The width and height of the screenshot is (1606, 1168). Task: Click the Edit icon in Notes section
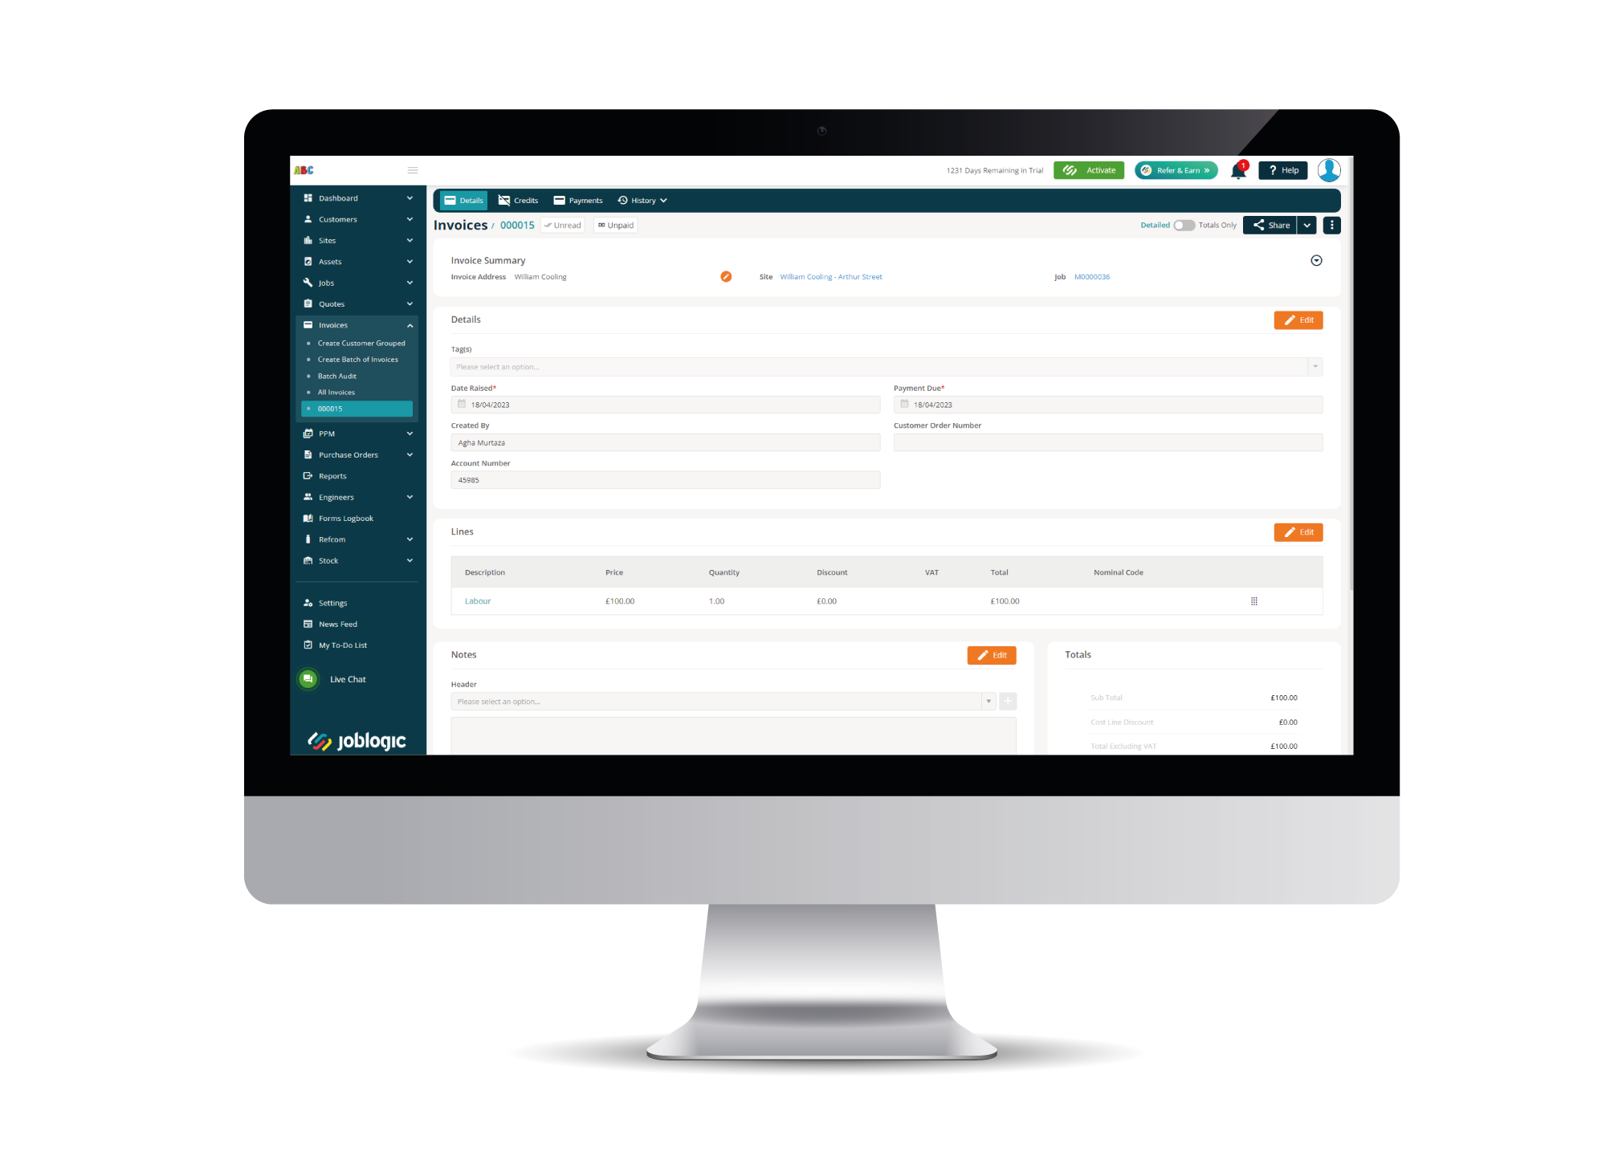(x=993, y=653)
